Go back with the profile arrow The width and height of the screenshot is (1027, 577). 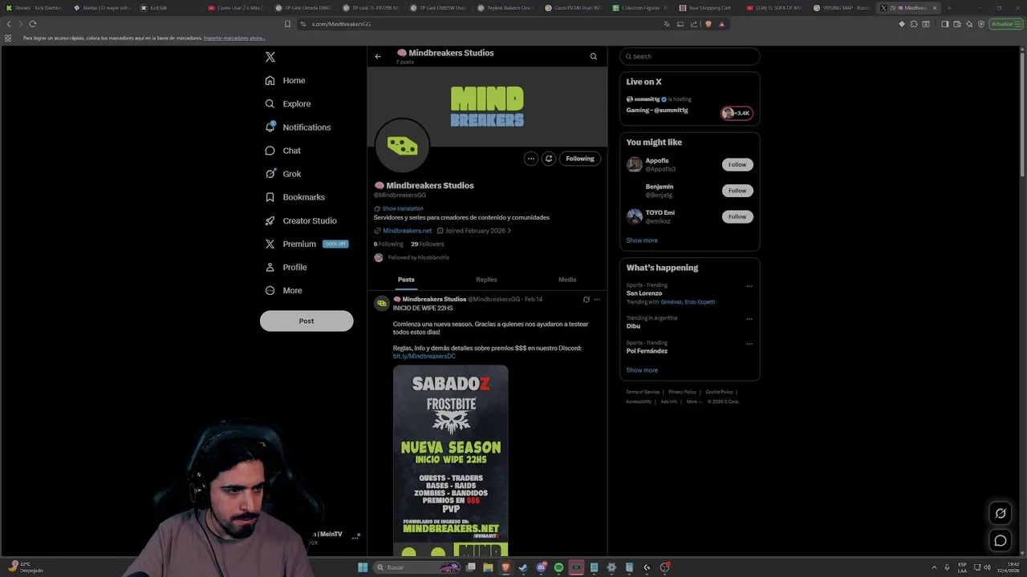tap(378, 56)
